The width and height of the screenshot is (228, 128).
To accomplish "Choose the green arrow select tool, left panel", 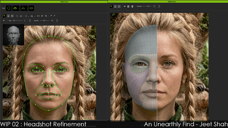I will pos(5,16).
